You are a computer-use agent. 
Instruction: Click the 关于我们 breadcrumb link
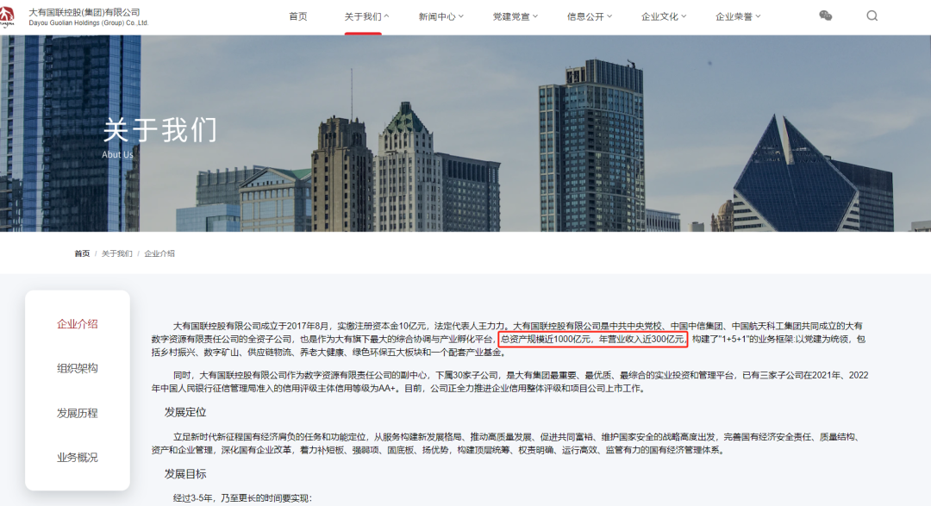coord(117,253)
